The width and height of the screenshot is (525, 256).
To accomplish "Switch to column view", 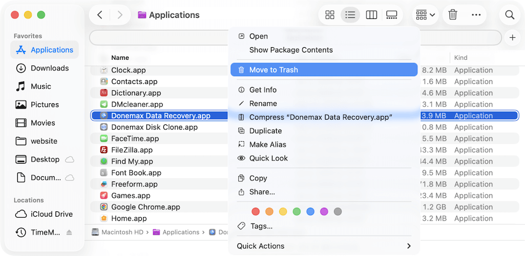I will tap(371, 15).
